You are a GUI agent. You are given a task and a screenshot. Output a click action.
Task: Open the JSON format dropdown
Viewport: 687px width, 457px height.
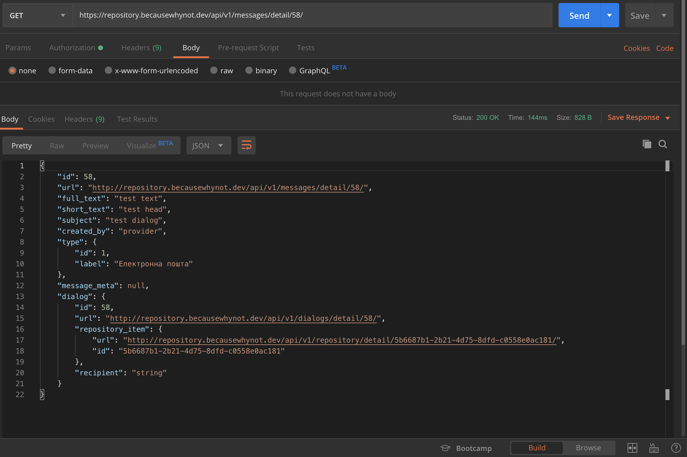click(x=209, y=146)
